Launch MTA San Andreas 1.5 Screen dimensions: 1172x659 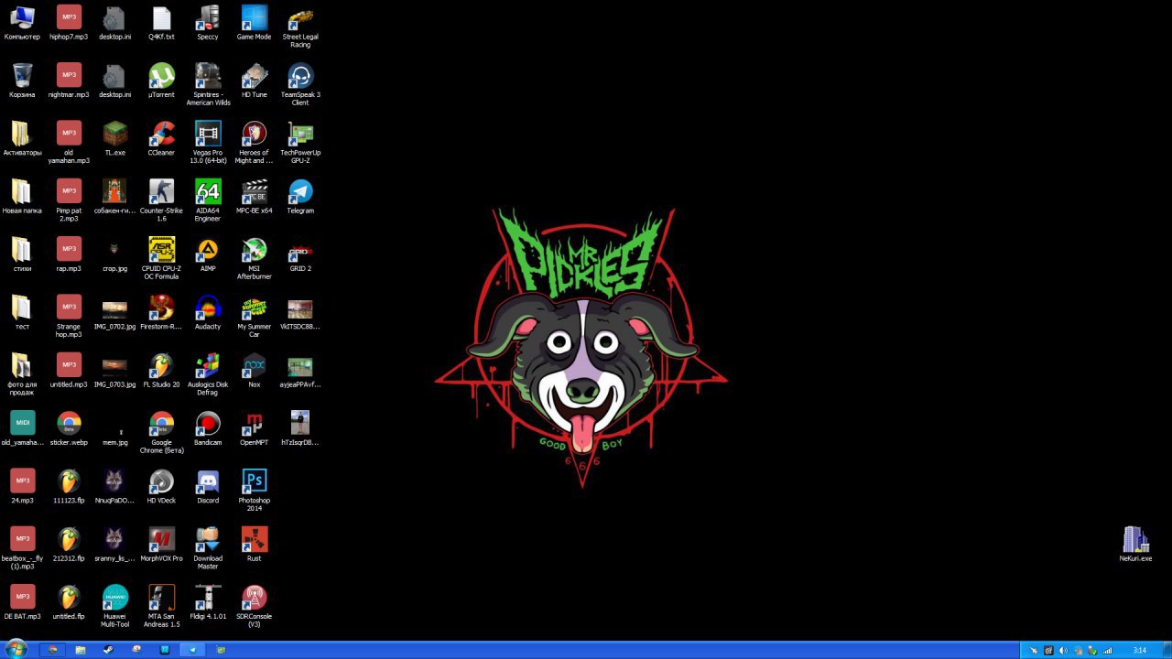(x=161, y=606)
